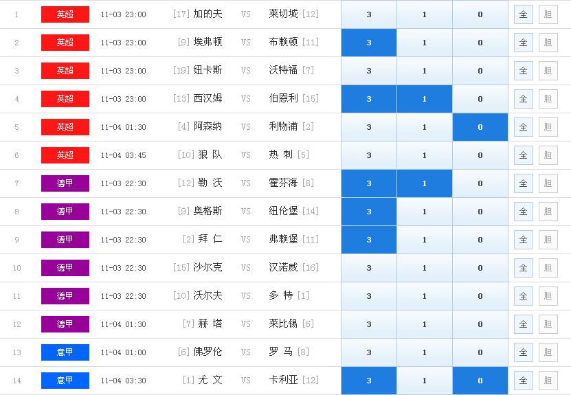Viewport: 571px width, 395px height.
Task: Open team 卡利亚
Action: coord(283,380)
